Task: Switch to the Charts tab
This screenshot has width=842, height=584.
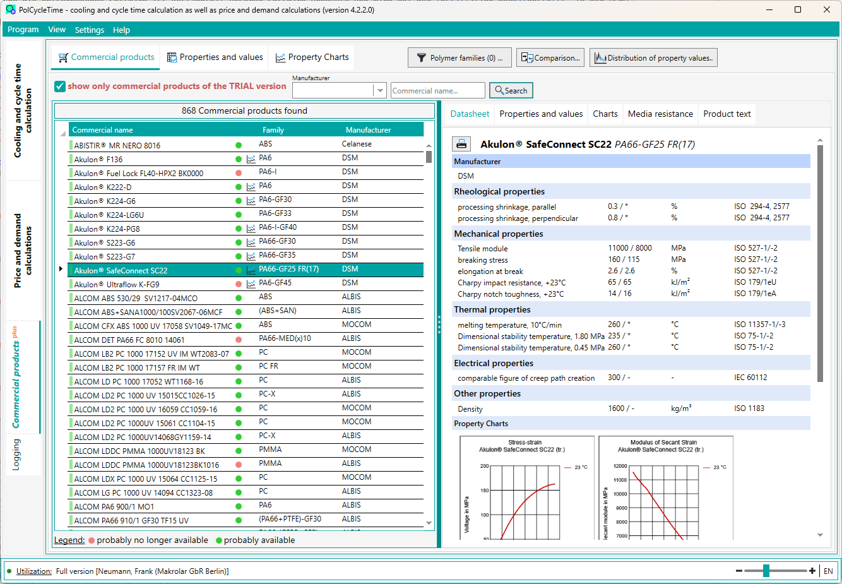Action: pyautogui.click(x=605, y=114)
